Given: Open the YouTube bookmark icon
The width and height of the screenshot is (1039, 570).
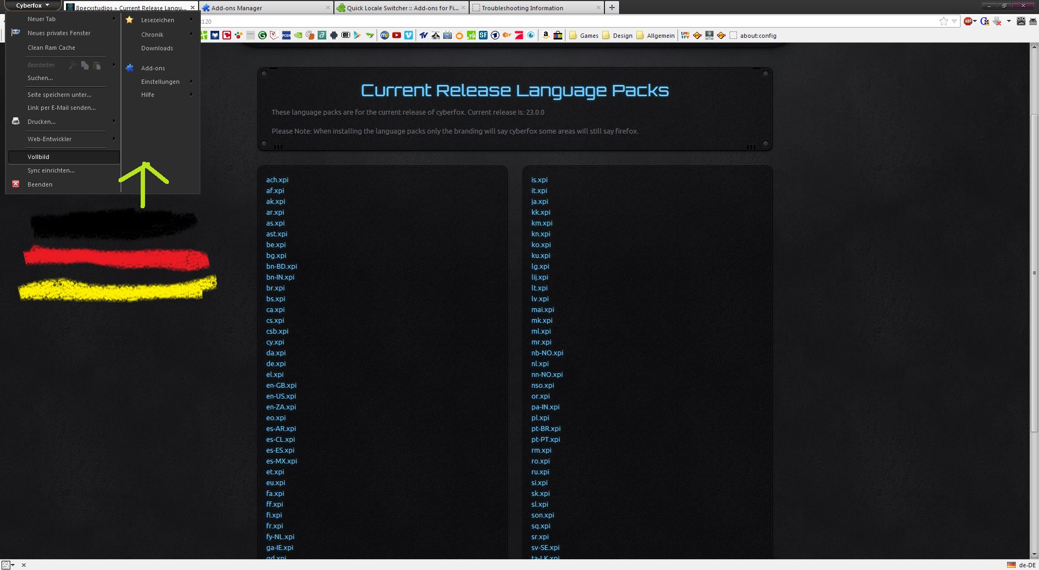Looking at the screenshot, I should tap(397, 35).
